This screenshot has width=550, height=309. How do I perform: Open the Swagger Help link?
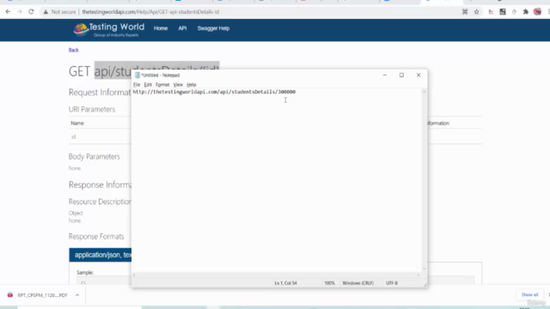(x=213, y=28)
